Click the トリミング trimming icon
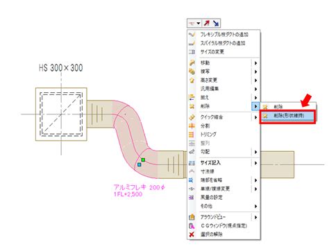The height and width of the screenshot is (251, 329). (x=192, y=135)
